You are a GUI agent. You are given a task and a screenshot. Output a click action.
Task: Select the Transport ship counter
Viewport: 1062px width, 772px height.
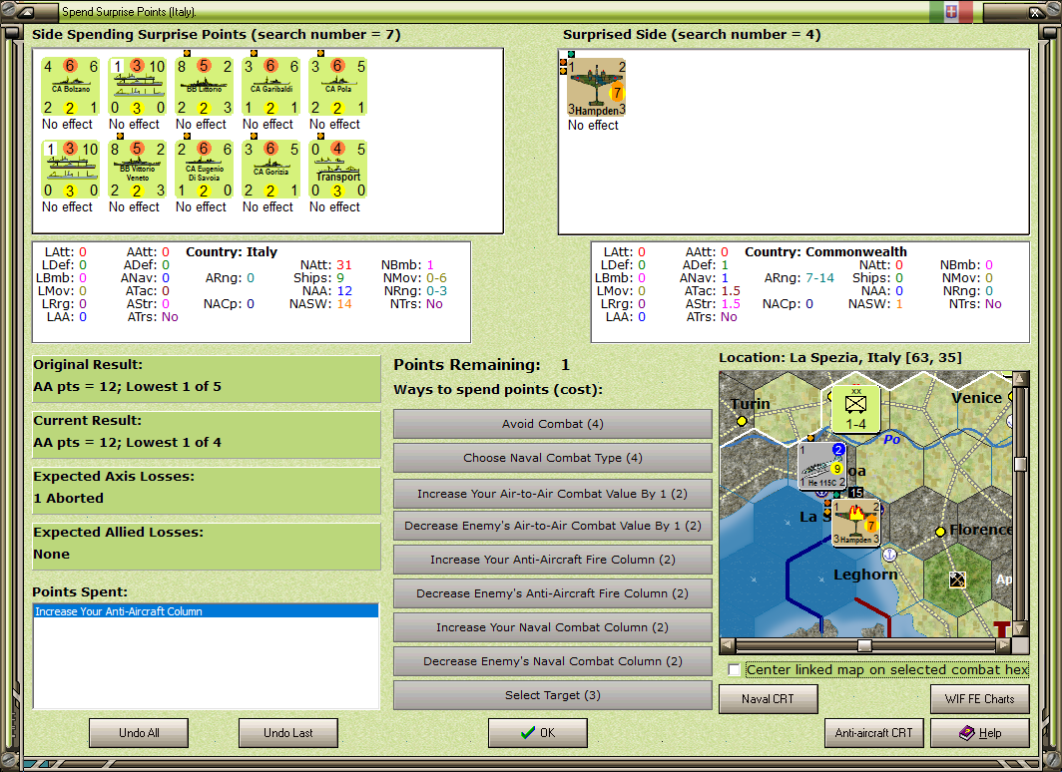[338, 170]
